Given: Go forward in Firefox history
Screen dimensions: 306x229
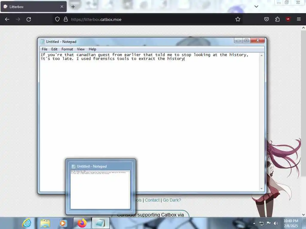Looking at the screenshot, I should pyautogui.click(x=18, y=19).
